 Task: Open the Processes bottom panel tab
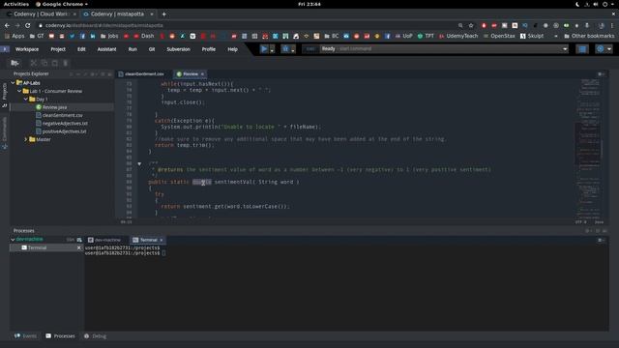60,336
